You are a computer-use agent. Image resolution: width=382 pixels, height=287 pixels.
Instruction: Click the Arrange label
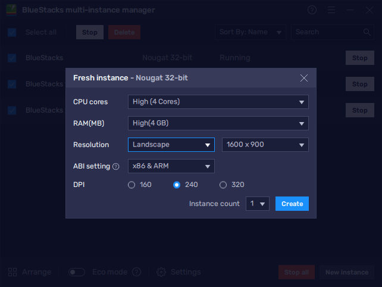click(36, 272)
